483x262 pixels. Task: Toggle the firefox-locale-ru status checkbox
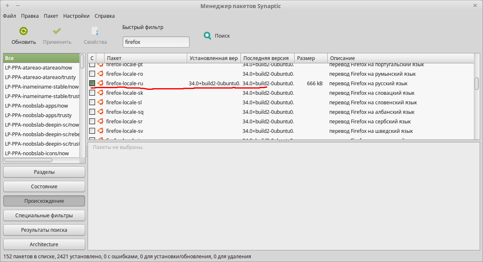tap(92, 83)
